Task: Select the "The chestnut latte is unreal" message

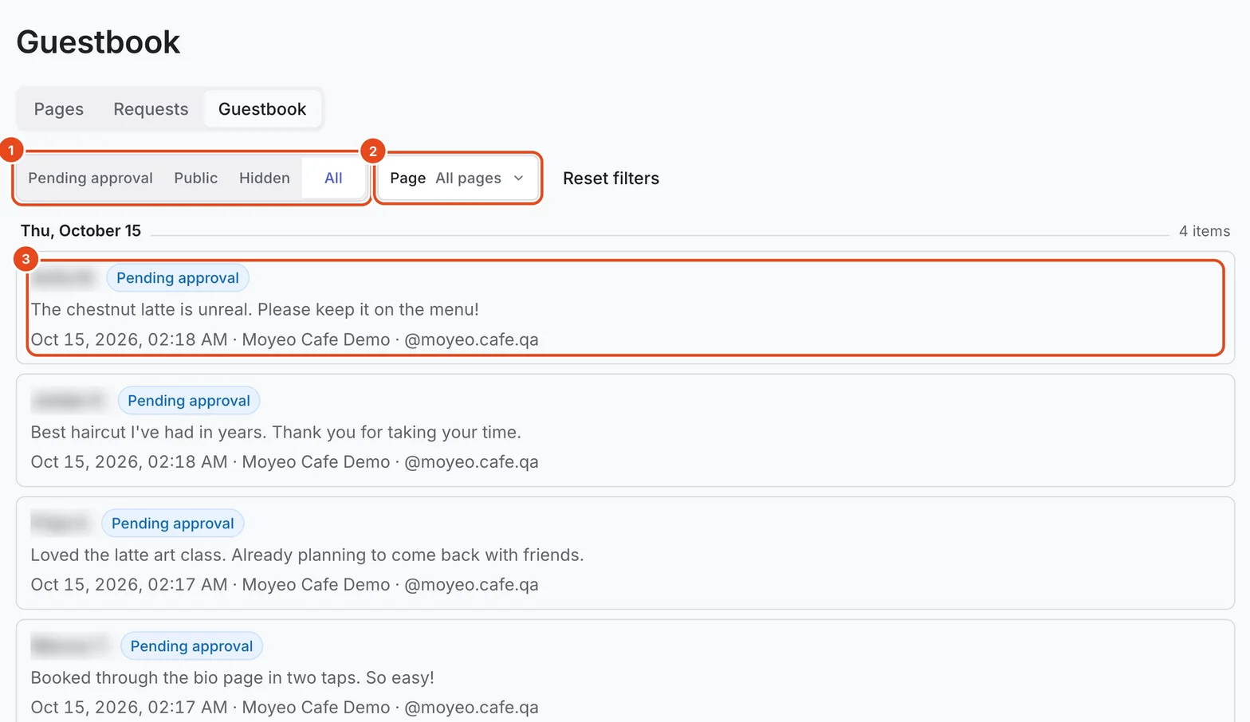Action: click(x=255, y=309)
